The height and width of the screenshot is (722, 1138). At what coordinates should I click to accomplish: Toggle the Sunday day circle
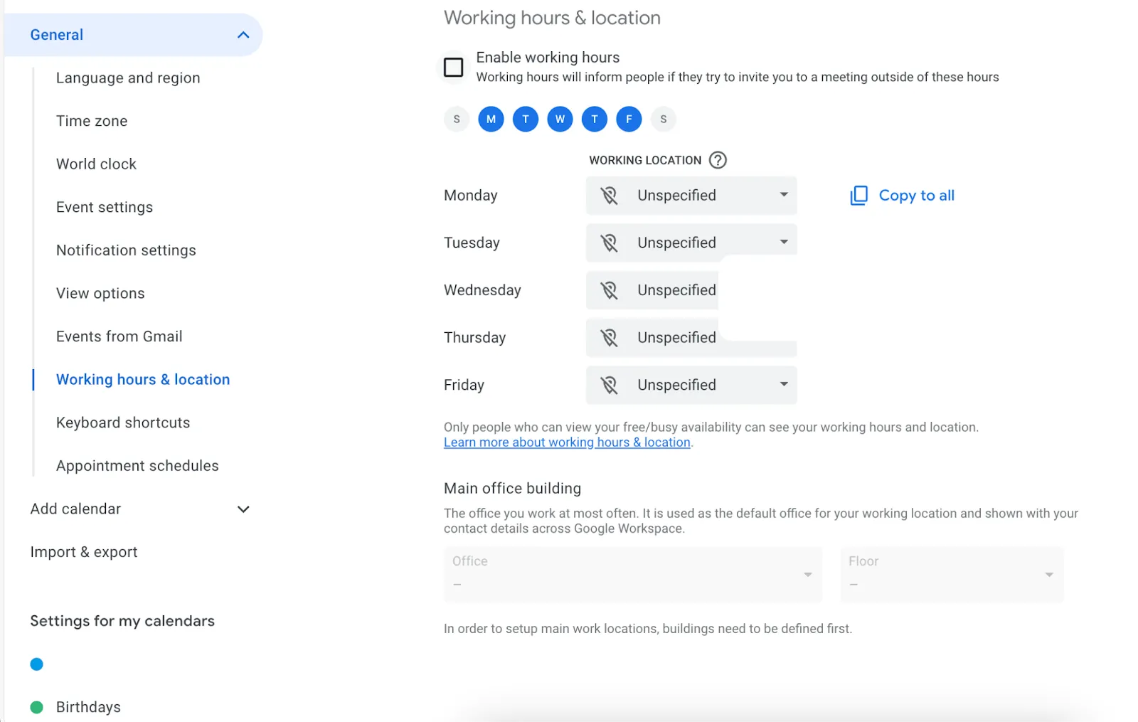pos(457,119)
